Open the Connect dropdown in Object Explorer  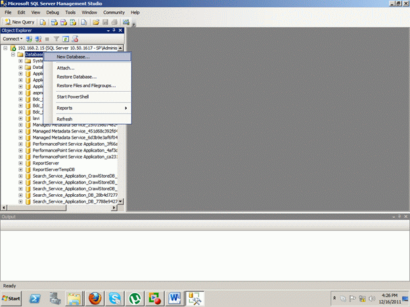coord(12,39)
